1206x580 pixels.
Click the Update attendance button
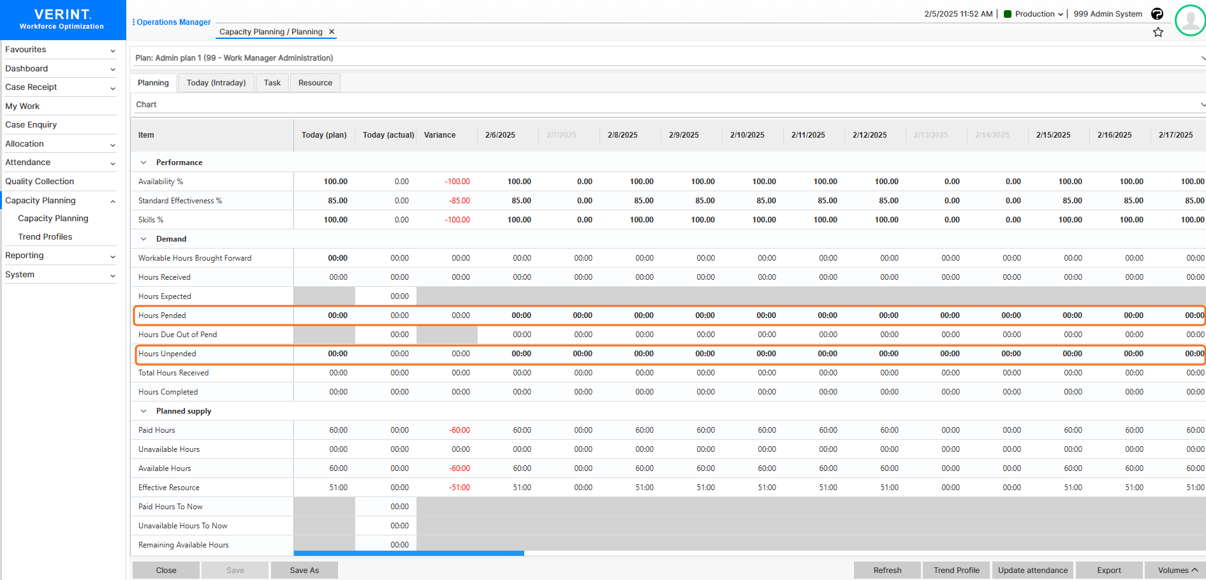point(1033,570)
